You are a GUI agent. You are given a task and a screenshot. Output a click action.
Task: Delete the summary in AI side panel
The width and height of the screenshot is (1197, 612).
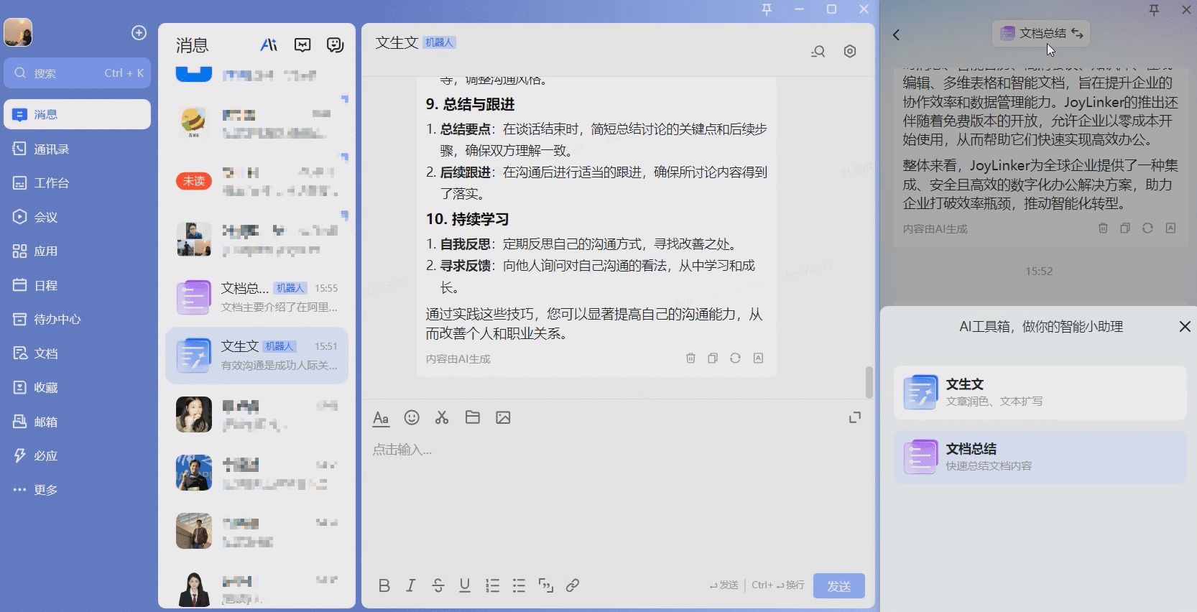click(1103, 228)
